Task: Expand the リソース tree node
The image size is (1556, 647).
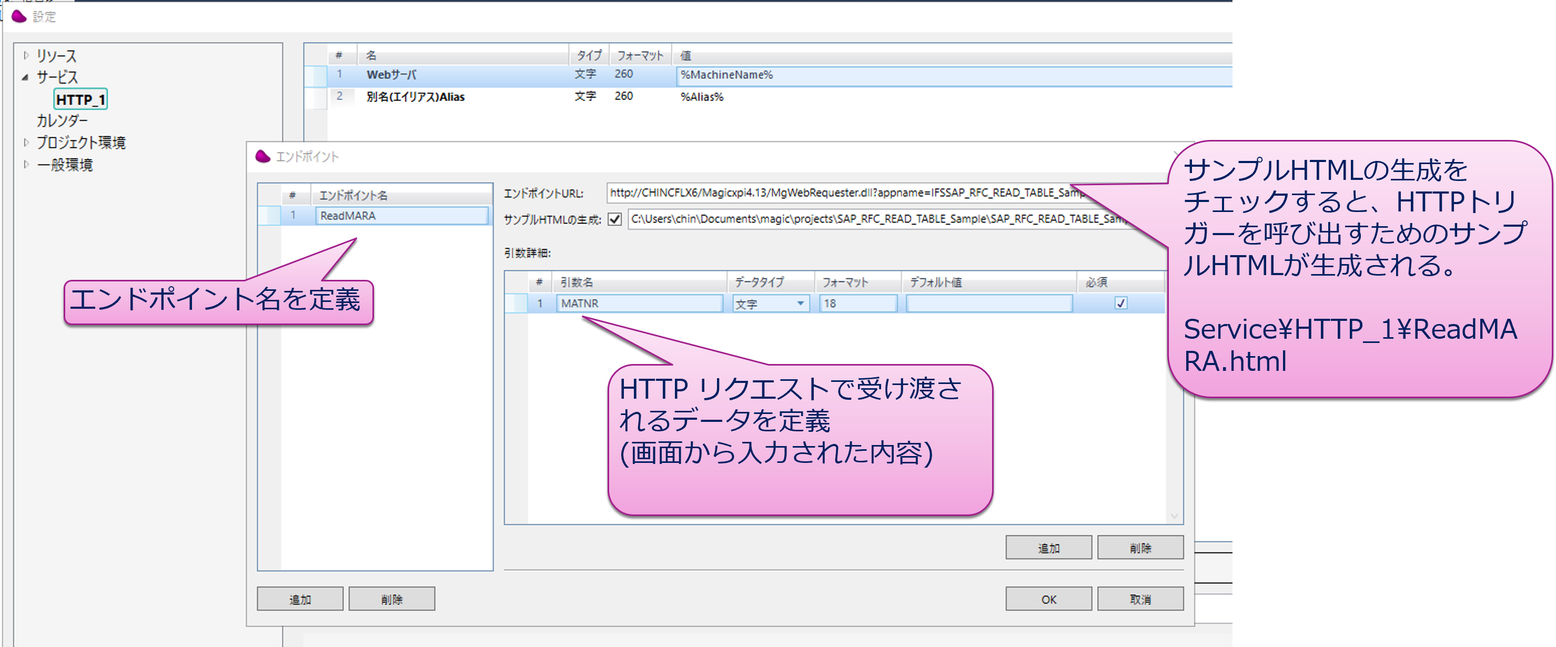Action: click(x=26, y=56)
